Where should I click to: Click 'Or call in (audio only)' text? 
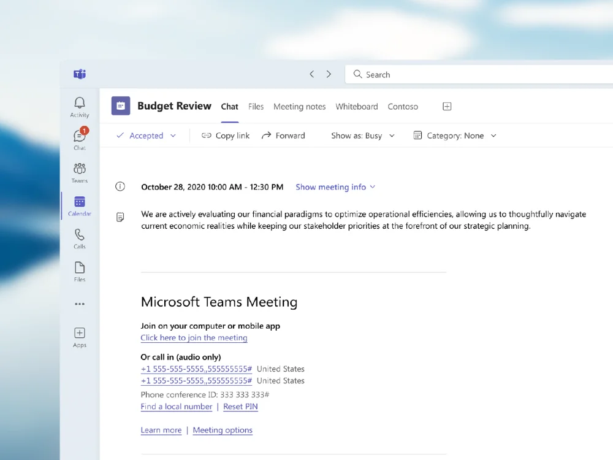181,357
